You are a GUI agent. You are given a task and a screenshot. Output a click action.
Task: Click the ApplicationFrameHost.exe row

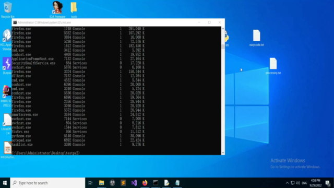pyautogui.click(x=78, y=59)
